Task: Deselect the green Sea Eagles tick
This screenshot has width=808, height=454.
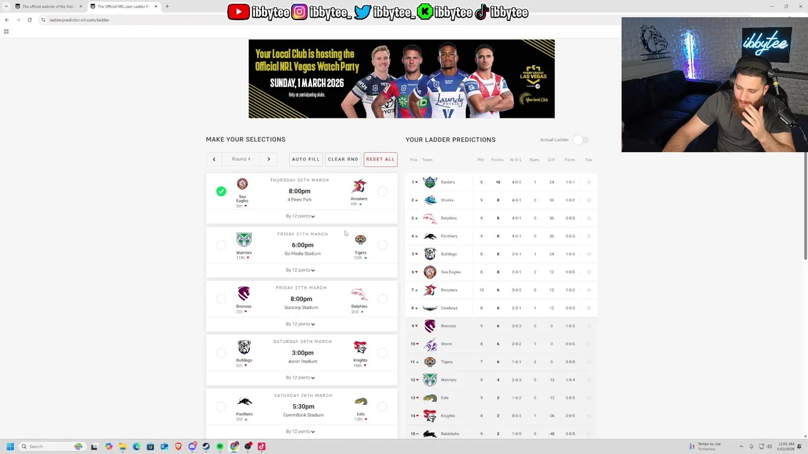Action: pyautogui.click(x=221, y=191)
